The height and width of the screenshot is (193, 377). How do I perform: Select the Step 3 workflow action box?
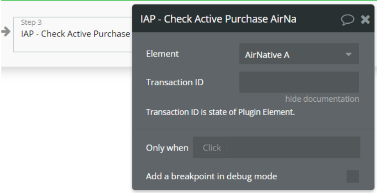(x=73, y=34)
